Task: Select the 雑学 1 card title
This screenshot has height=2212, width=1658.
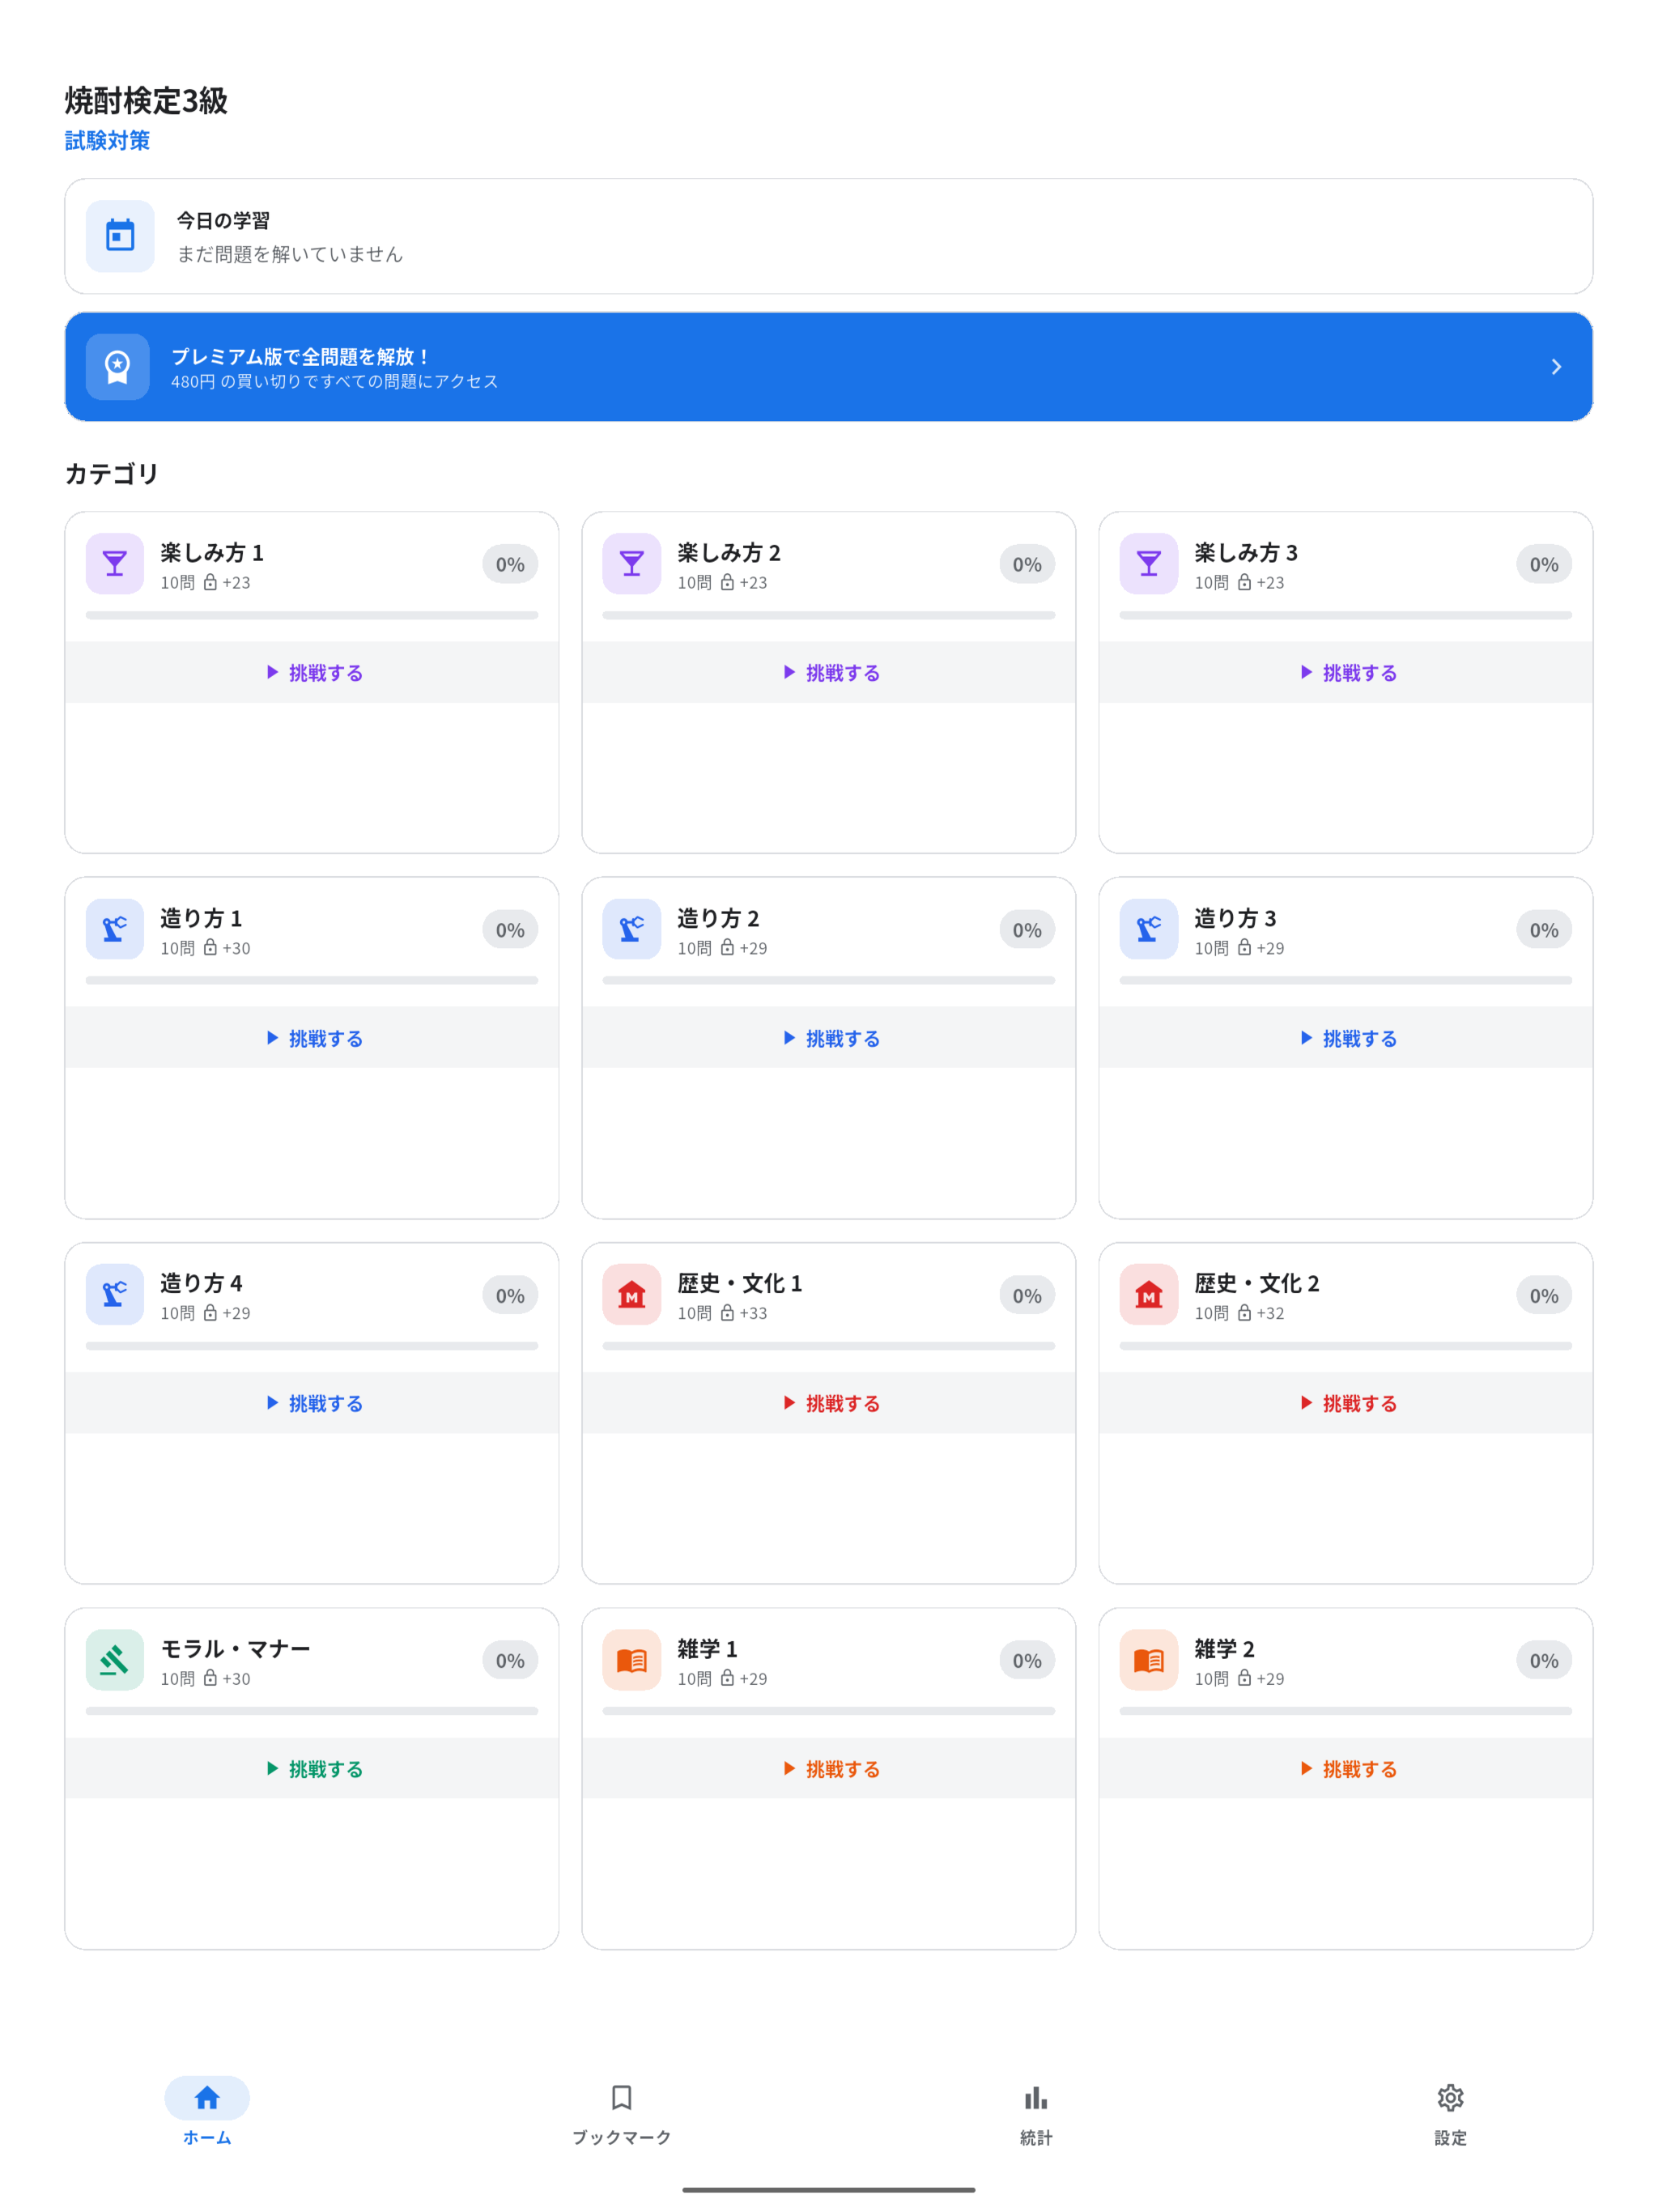Action: point(707,1648)
